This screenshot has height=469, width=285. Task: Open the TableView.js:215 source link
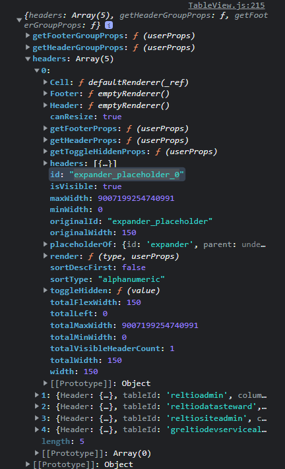click(226, 5)
